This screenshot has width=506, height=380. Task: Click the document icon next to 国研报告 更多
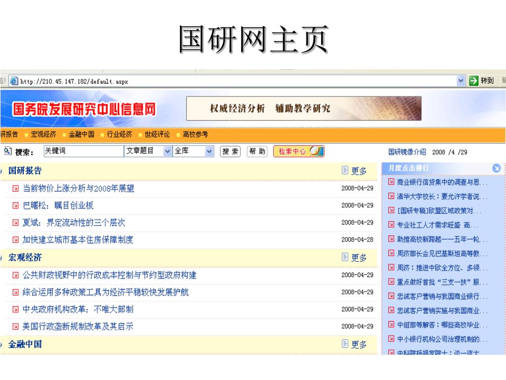[x=344, y=170]
